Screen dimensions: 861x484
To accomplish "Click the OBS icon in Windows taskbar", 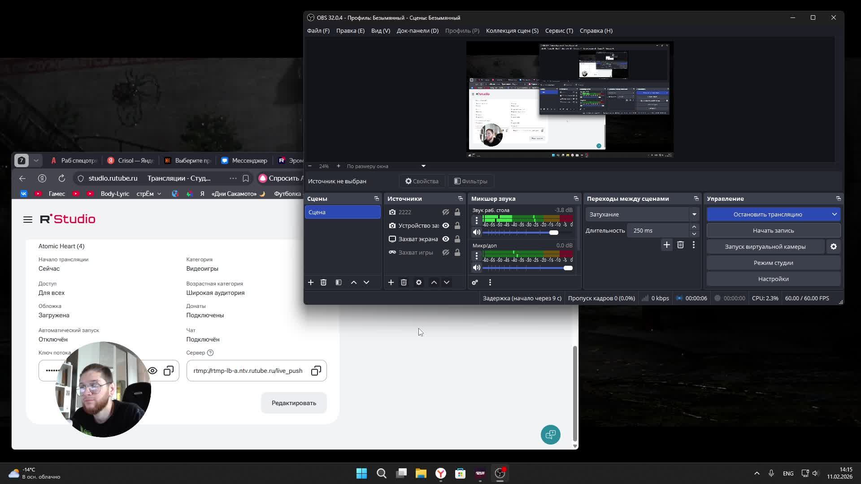I will pyautogui.click(x=500, y=473).
